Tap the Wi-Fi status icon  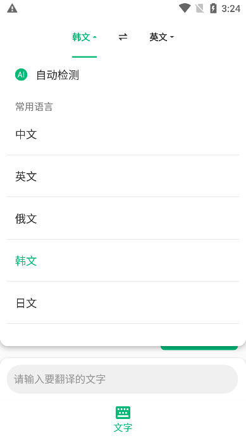click(185, 8)
